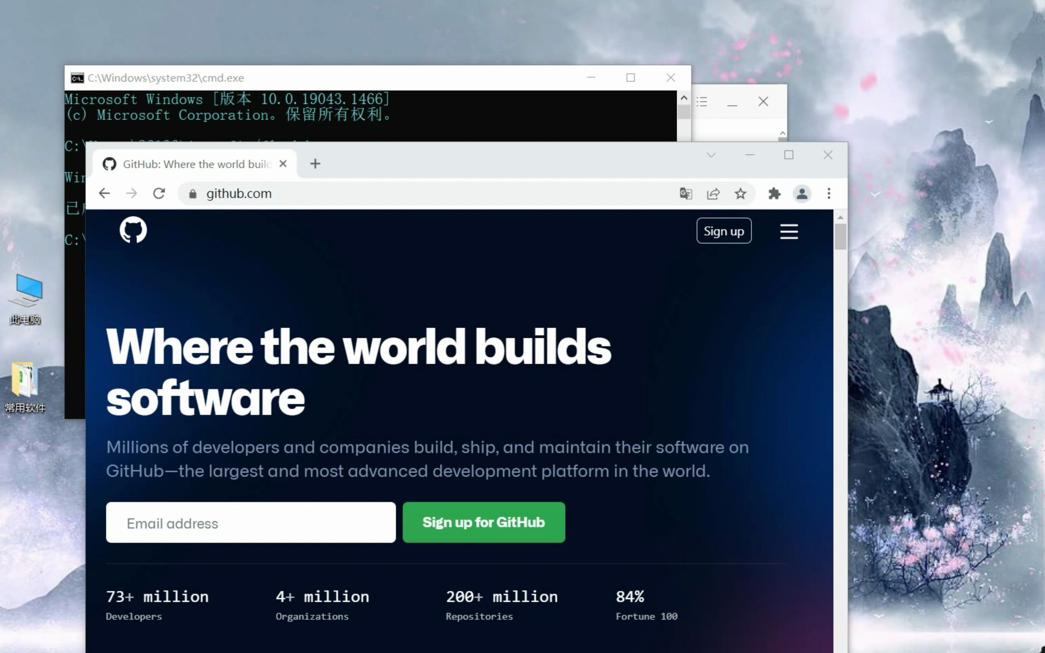Expand the tab search chevron

click(x=711, y=155)
